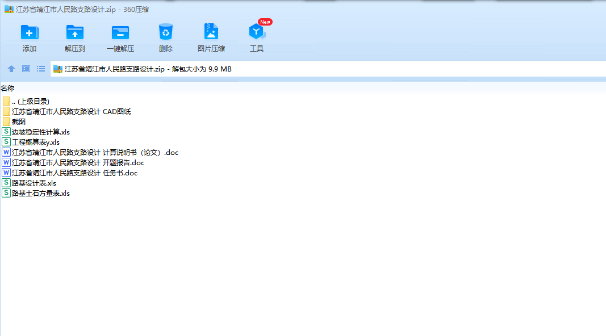Click the folder icon of 截图
Image resolution: width=606 pixels, height=336 pixels.
click(6, 121)
